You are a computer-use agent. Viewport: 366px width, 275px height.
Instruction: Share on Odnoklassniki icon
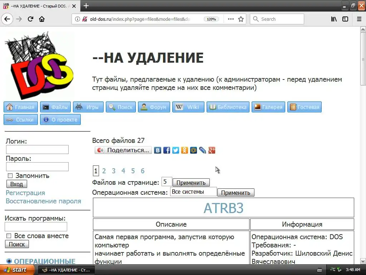pos(184,150)
